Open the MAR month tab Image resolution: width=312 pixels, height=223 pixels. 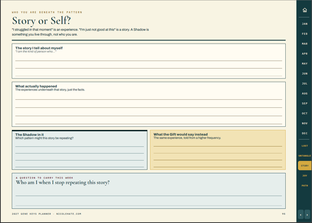tap(305, 44)
